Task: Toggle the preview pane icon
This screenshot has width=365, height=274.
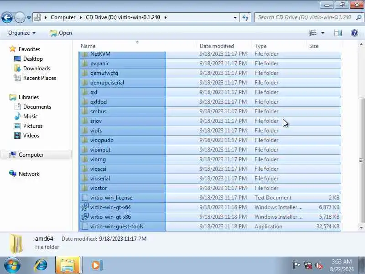Action: 338,33
